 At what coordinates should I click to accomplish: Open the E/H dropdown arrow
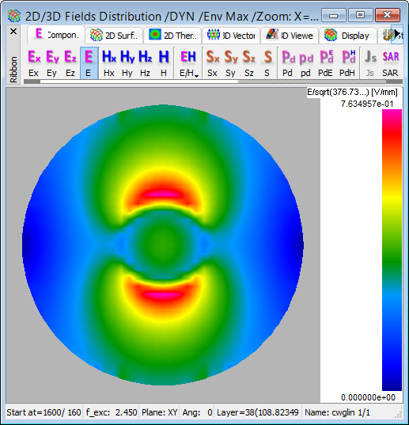point(197,76)
